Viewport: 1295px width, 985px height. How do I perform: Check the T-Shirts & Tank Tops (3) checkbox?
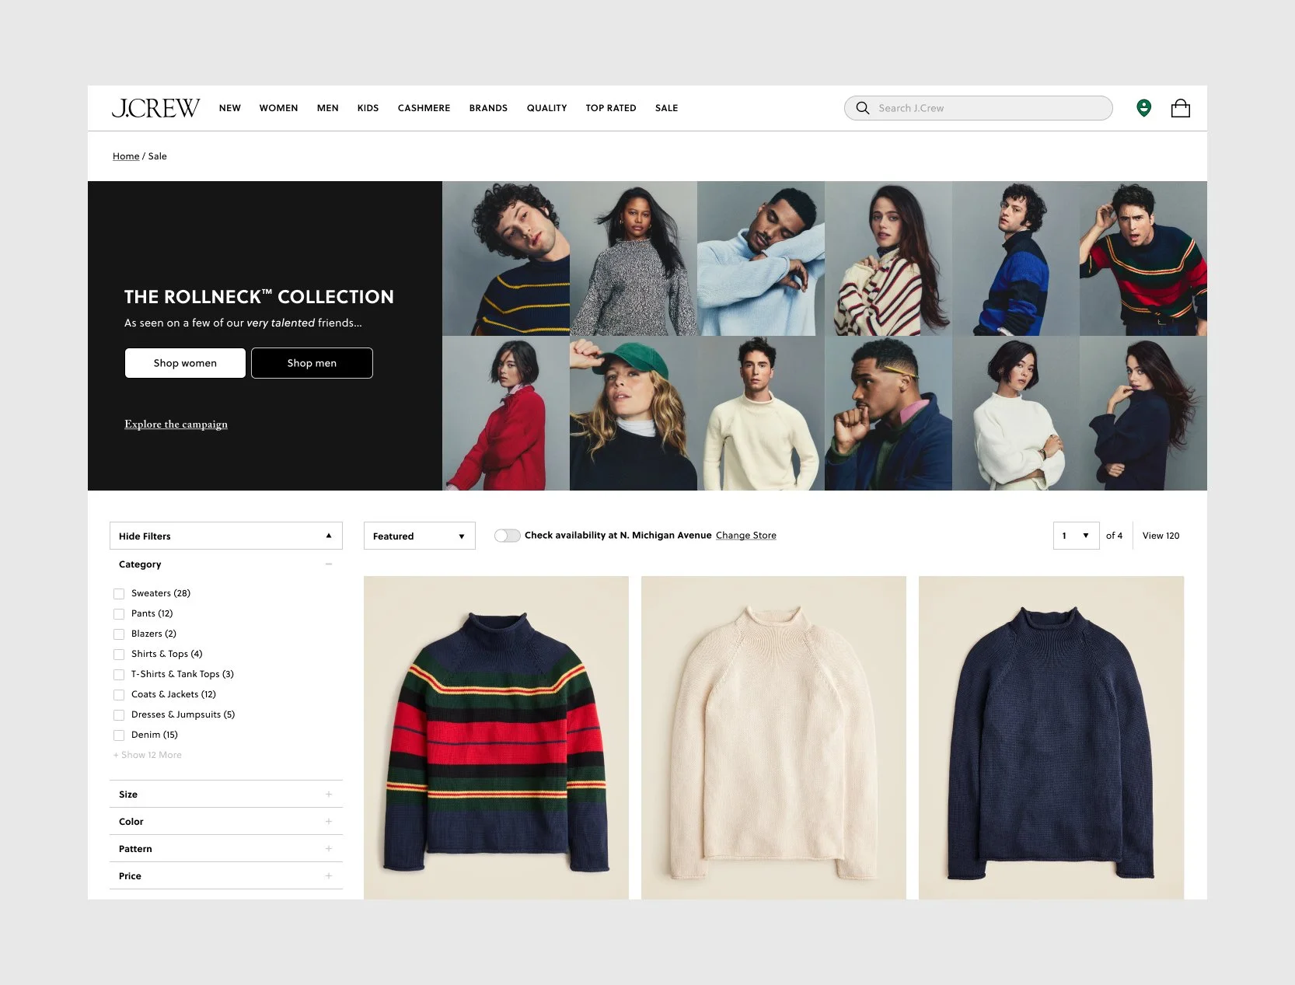point(119,675)
